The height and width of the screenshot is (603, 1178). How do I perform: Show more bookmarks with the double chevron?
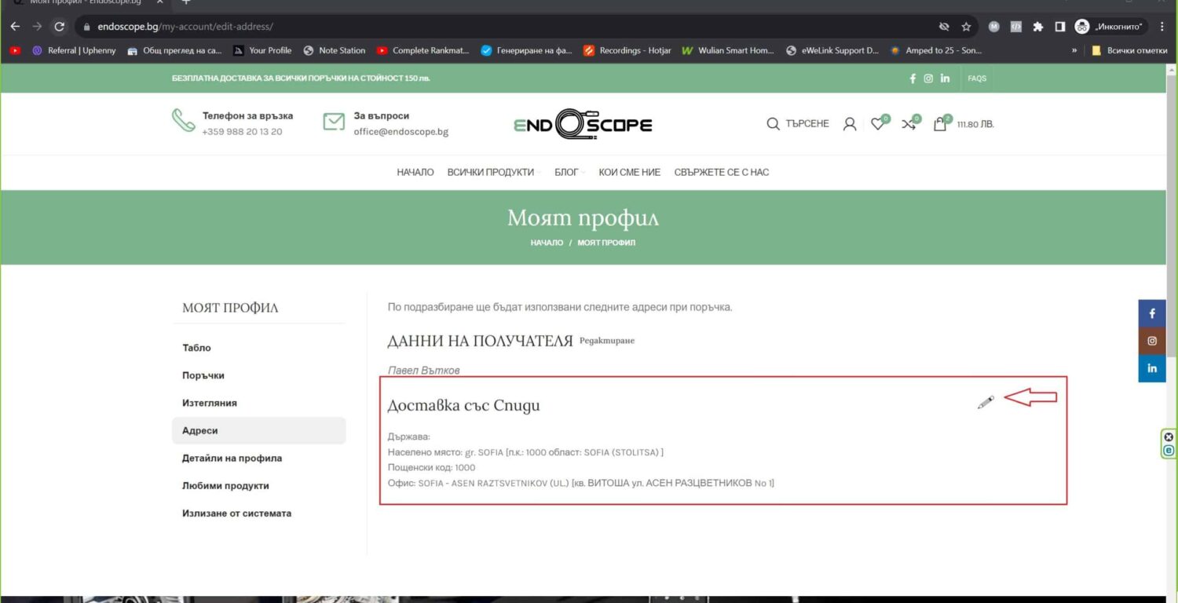pos(1074,50)
